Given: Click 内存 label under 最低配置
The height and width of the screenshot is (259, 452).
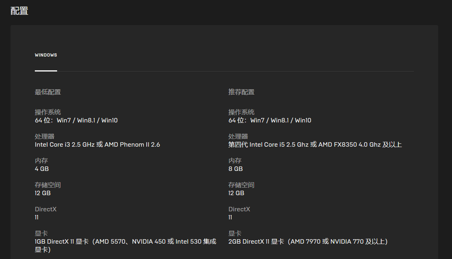Looking at the screenshot, I should click(x=41, y=161).
